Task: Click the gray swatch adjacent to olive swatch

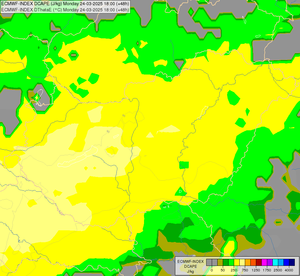Action: [x=215, y=262]
